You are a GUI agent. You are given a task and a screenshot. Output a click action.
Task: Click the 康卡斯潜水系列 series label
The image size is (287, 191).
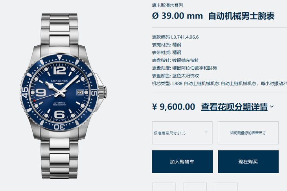[x=167, y=5]
